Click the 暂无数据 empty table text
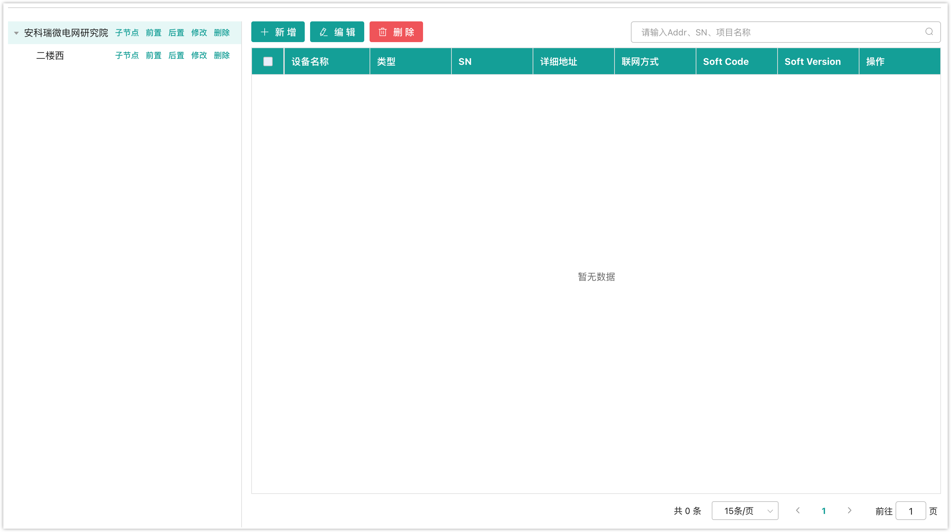This screenshot has width=951, height=532. (596, 277)
